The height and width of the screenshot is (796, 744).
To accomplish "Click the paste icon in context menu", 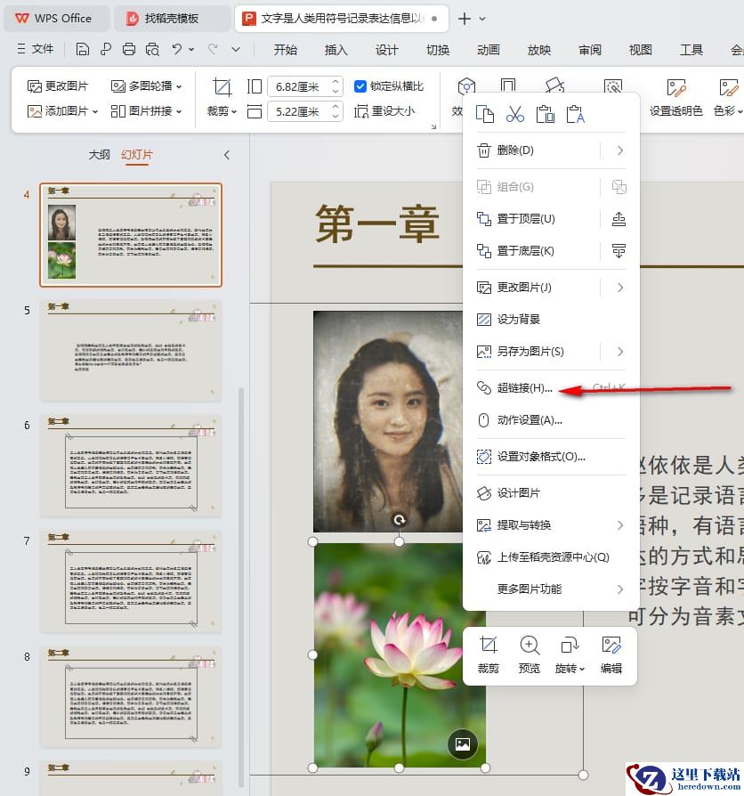I will 545,114.
